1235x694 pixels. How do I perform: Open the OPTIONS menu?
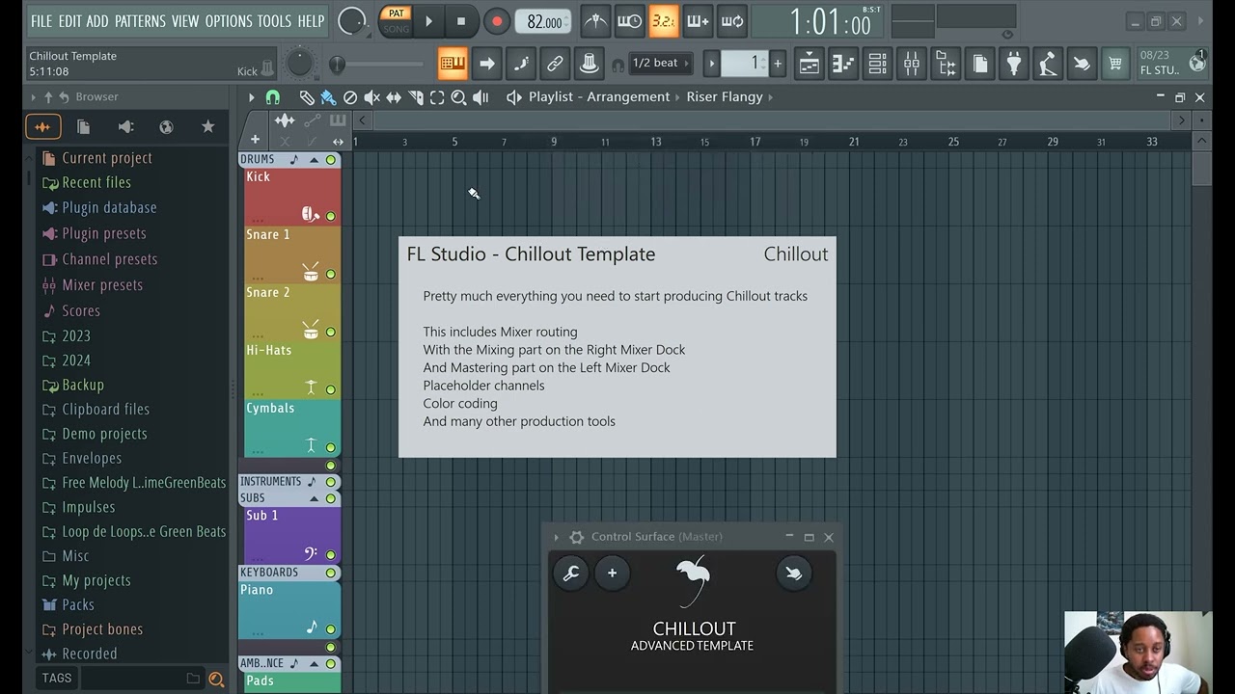[229, 20]
